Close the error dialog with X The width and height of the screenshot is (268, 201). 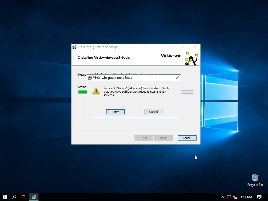coord(177,78)
